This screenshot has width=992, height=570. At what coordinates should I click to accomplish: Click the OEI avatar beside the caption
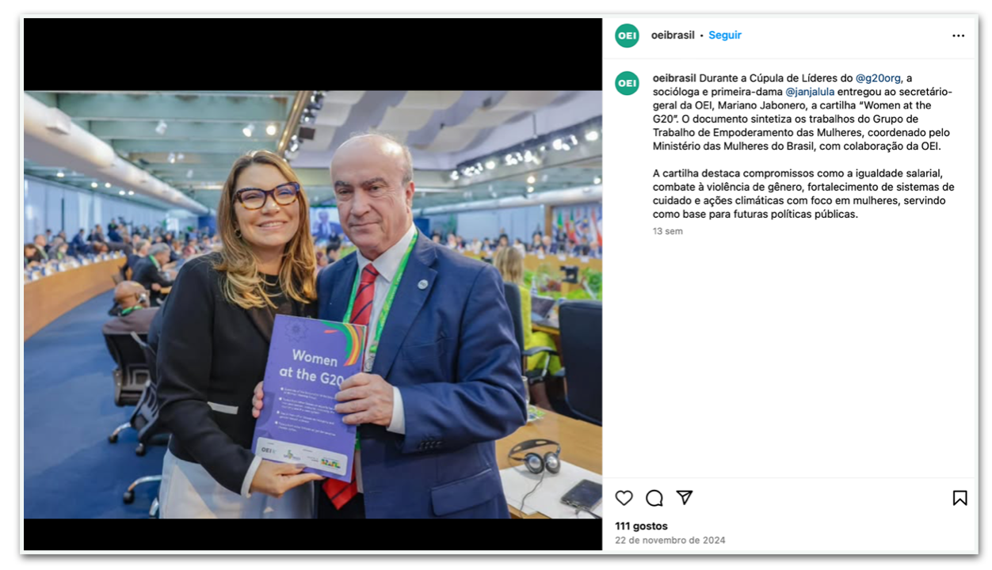(x=628, y=83)
